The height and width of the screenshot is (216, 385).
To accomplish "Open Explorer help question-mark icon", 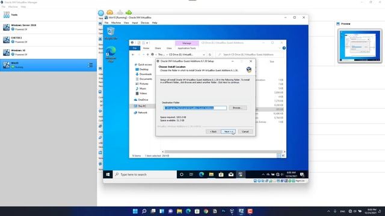I will click(x=284, y=48).
